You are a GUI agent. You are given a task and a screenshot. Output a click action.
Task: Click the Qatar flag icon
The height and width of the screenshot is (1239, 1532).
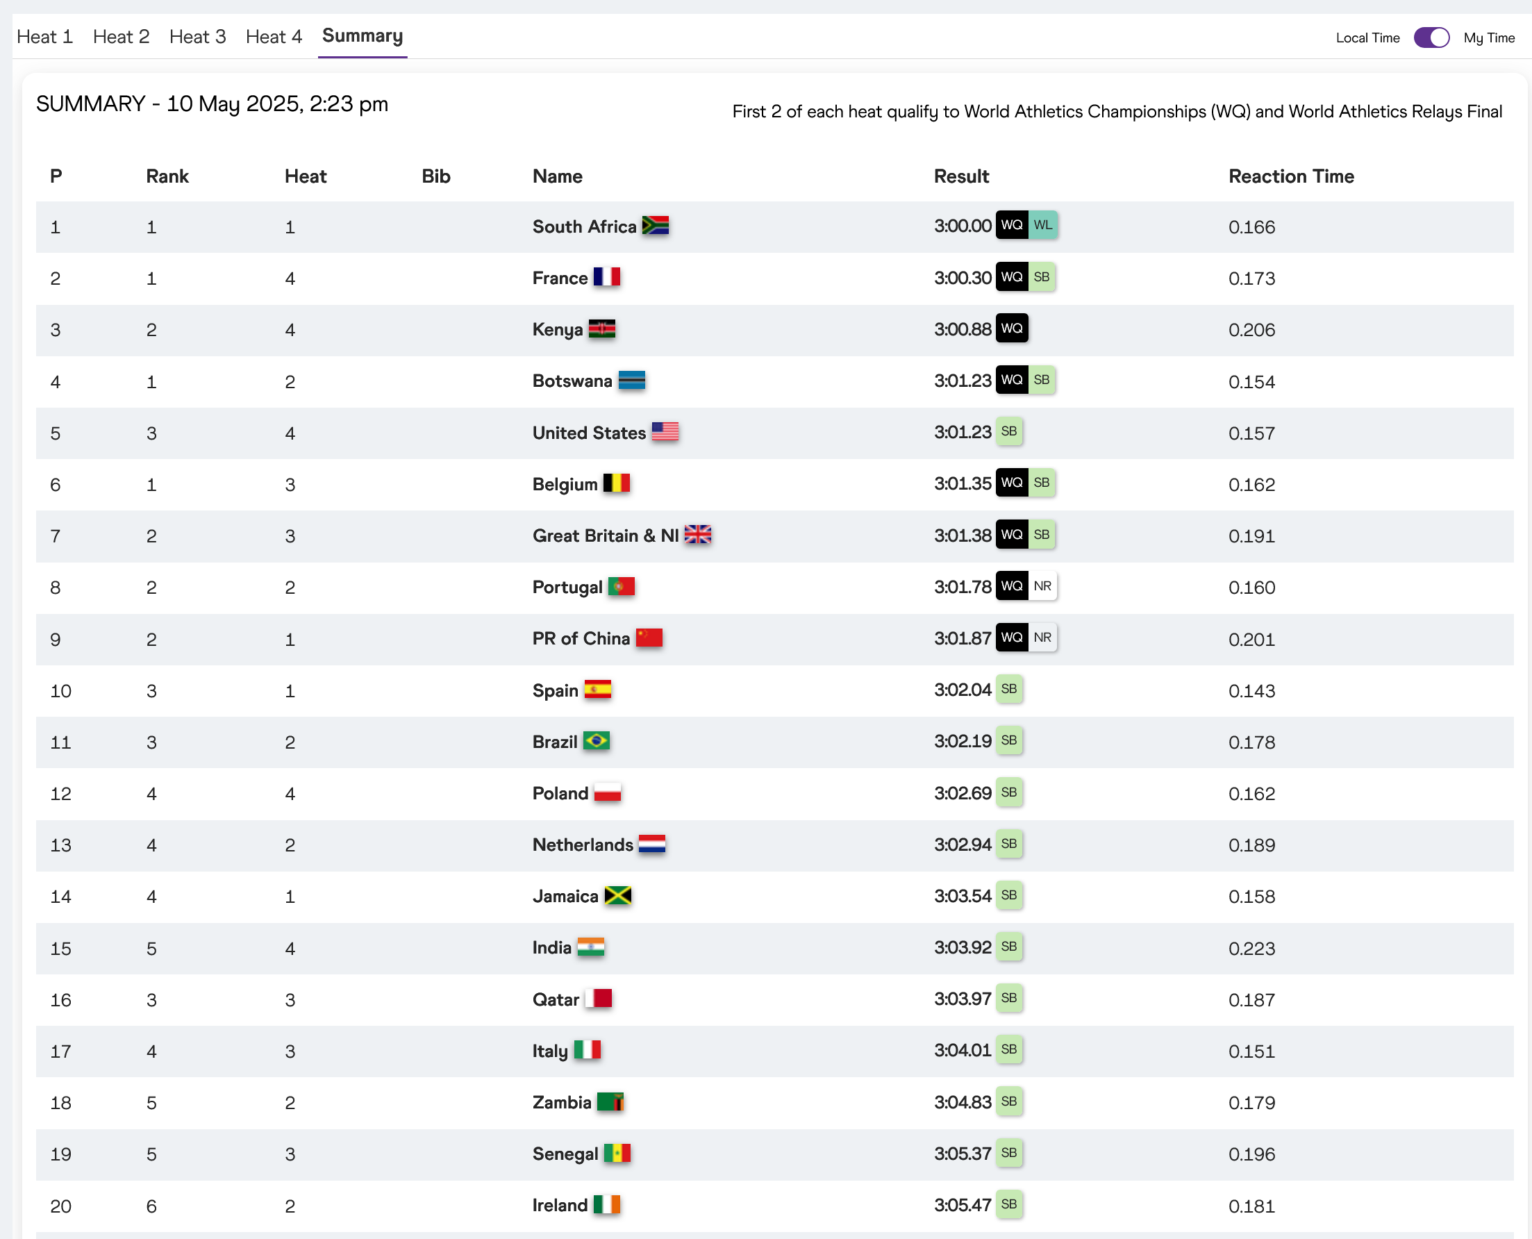click(599, 999)
